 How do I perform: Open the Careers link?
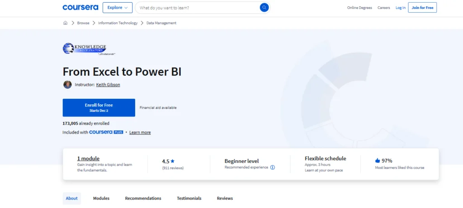384,8
